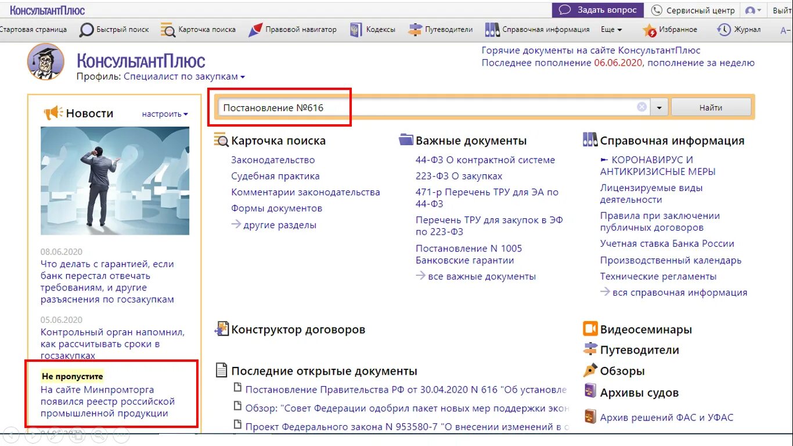Open Быстрый поиск magnifier icon
This screenshot has width=793, height=446.
[86, 30]
